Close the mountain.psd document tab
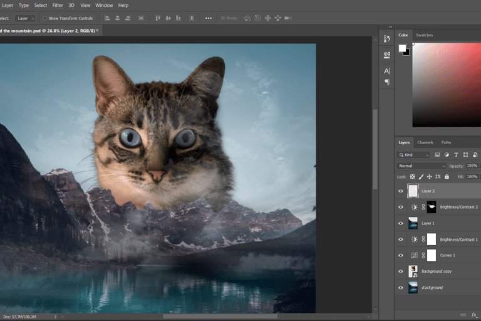This screenshot has width=481, height=321. pos(97,30)
